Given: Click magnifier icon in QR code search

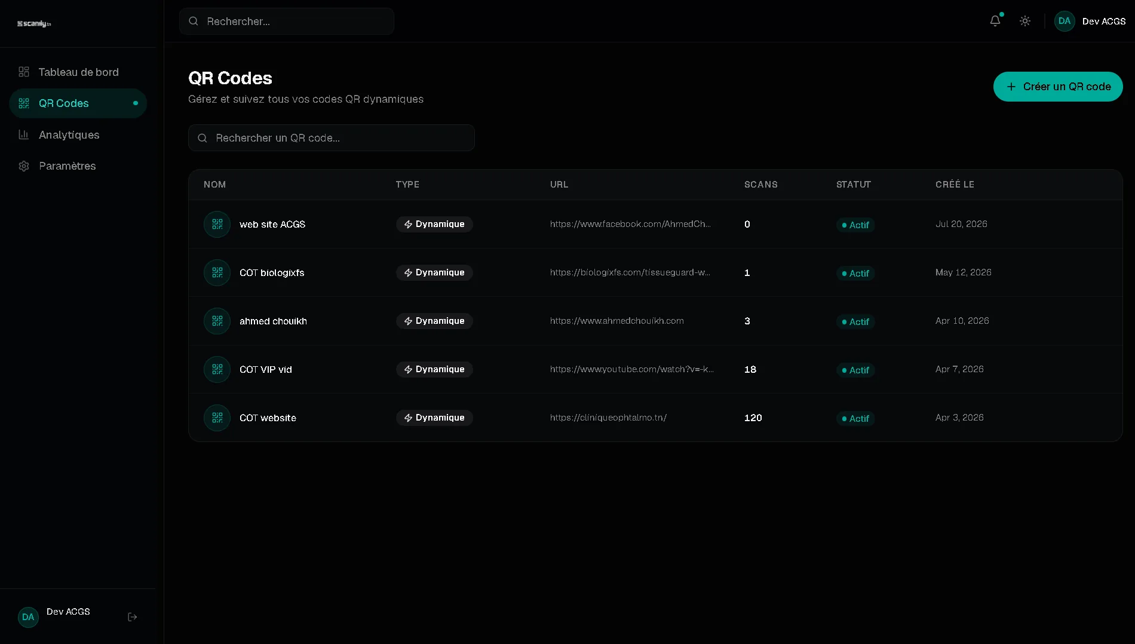Looking at the screenshot, I should click(203, 138).
